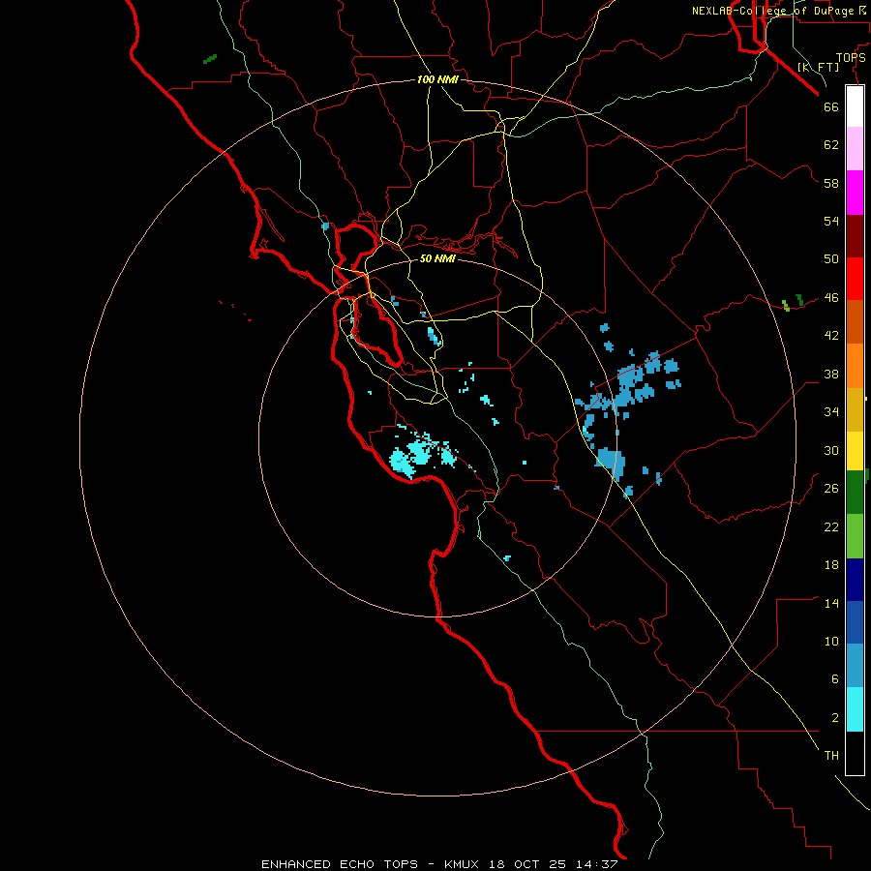Click the green echo pair below the 46 label
The width and height of the screenshot is (871, 871).
[x=793, y=303]
